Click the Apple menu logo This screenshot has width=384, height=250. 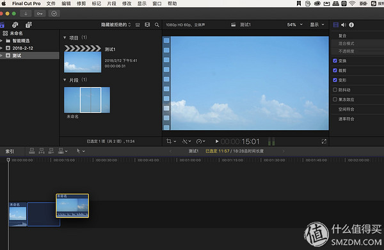4,3
